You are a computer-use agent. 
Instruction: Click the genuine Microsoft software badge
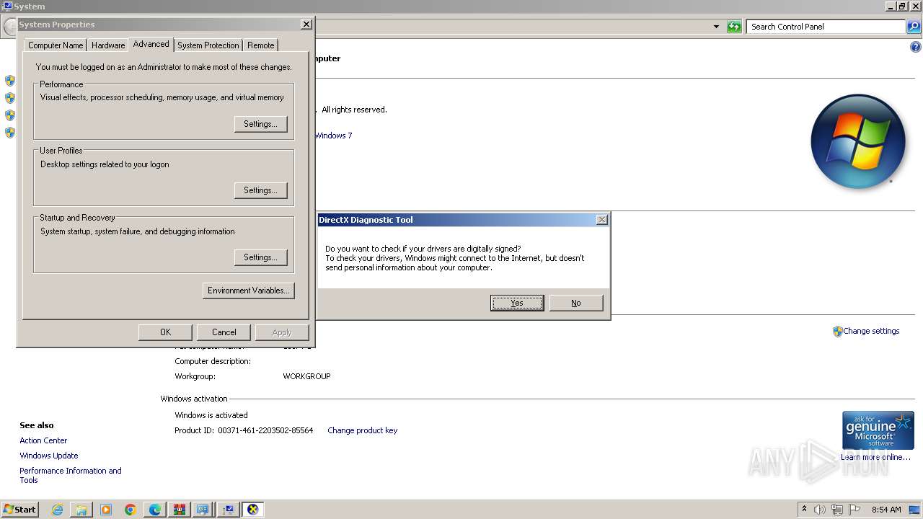coord(878,430)
